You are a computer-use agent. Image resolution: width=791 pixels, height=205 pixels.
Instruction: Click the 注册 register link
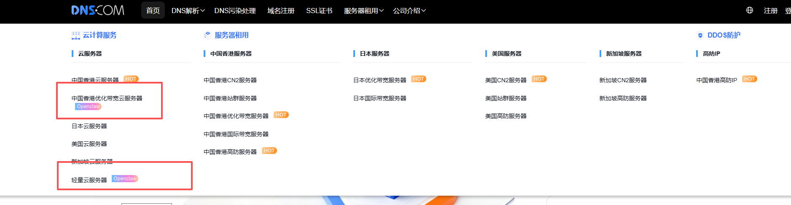click(x=770, y=11)
